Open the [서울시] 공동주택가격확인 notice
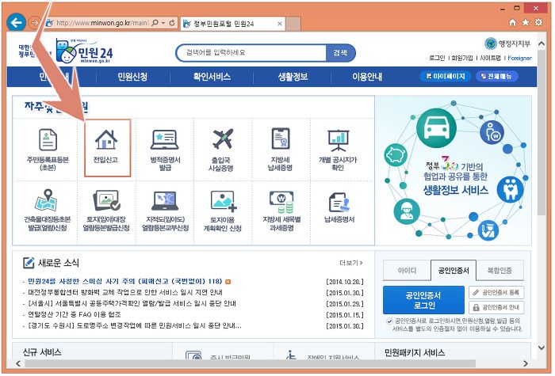Image resolution: width=555 pixels, height=376 pixels. 132,303
